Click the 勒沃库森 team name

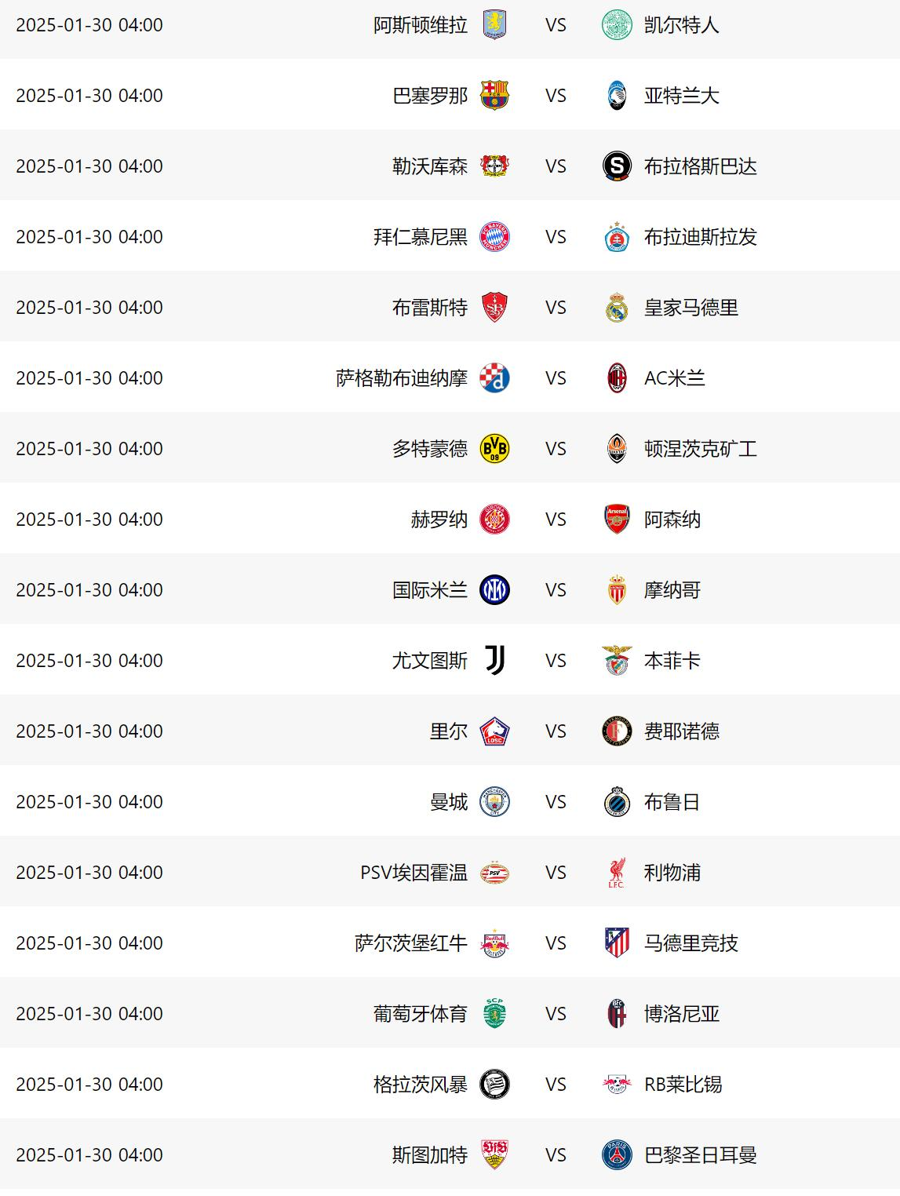pyautogui.click(x=430, y=166)
